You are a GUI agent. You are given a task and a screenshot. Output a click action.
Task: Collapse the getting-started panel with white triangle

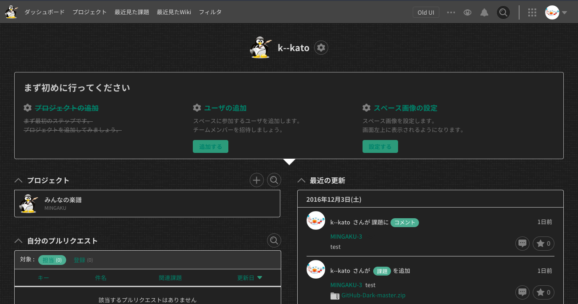(289, 162)
